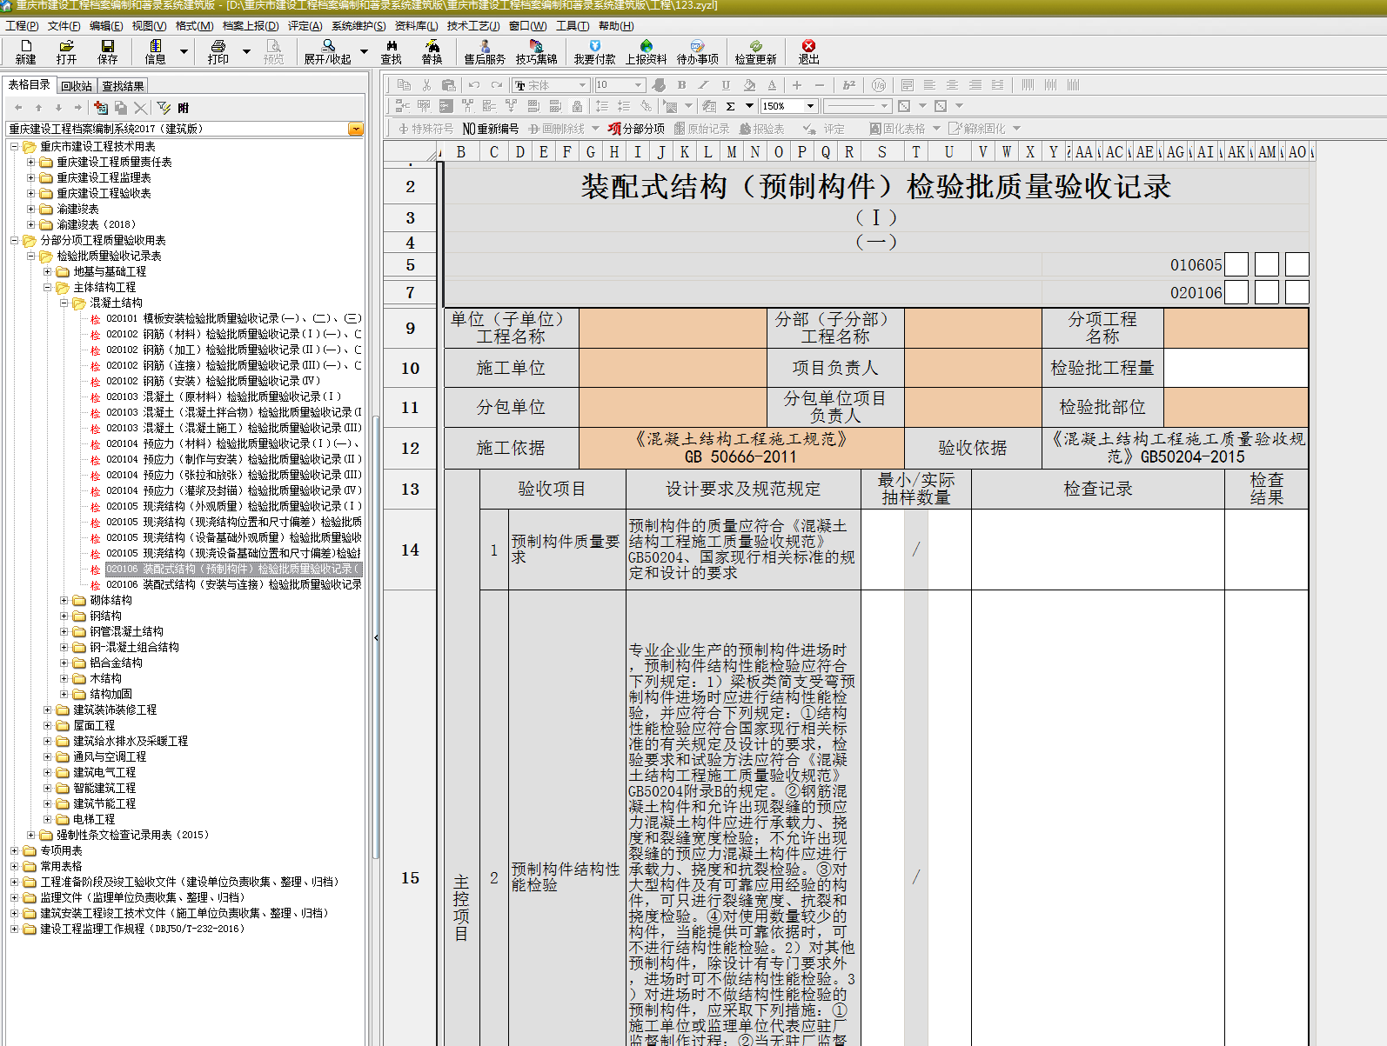The height and width of the screenshot is (1046, 1387).
Task: Toggle bold B formatting
Action: (x=681, y=85)
